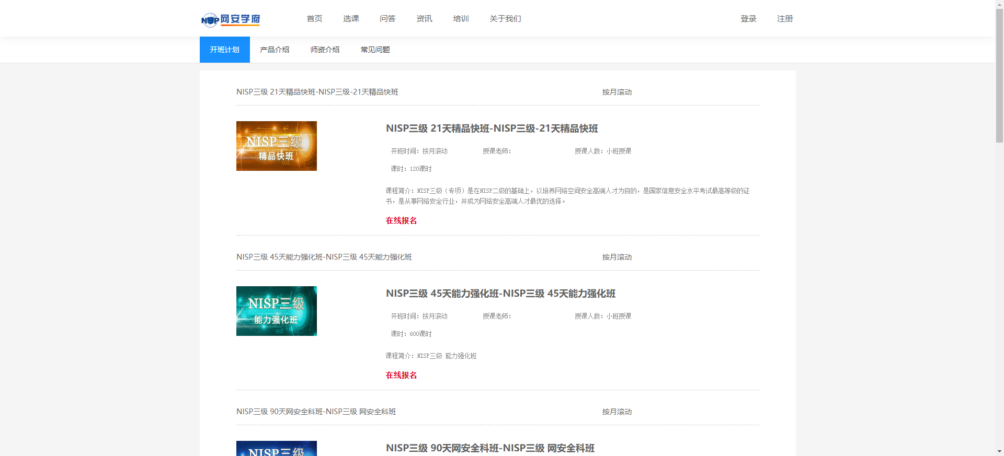1004x456 pixels.
Task: Click 授课人数: 小班授课 under 45天能力强化班
Action: (x=603, y=316)
